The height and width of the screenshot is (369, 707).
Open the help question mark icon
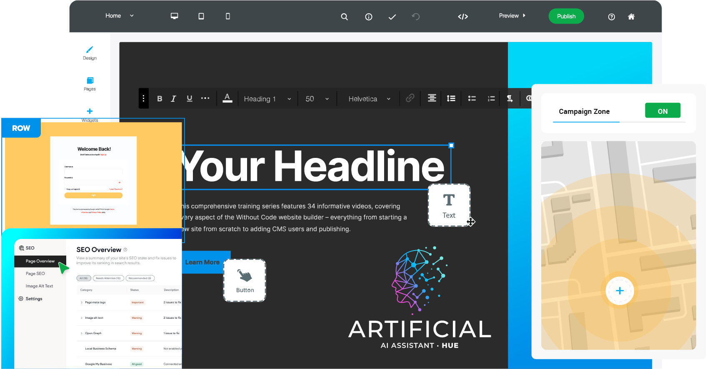[612, 17]
